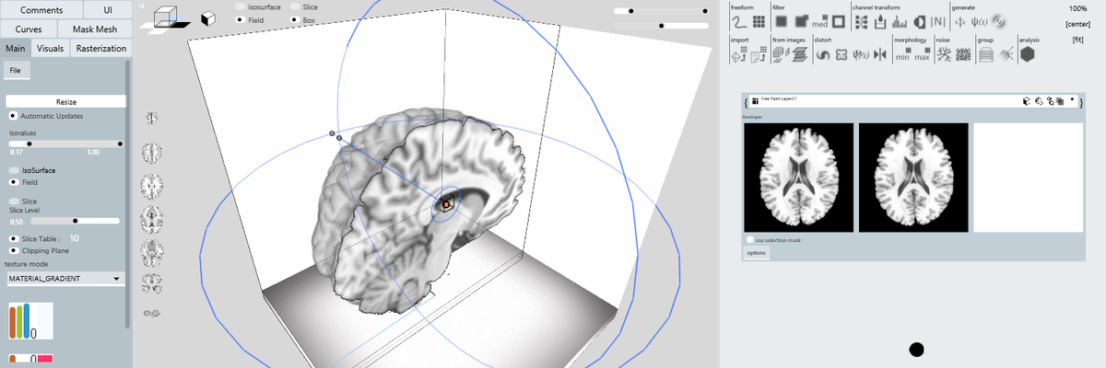Create from stacked image slices icon
The width and height of the screenshot is (1106, 368).
tap(800, 54)
